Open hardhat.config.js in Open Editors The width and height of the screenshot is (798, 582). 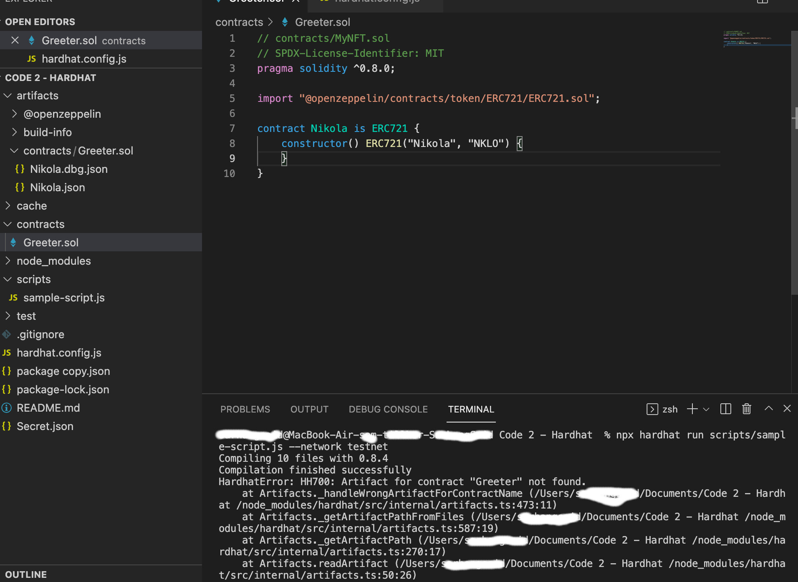point(101,59)
